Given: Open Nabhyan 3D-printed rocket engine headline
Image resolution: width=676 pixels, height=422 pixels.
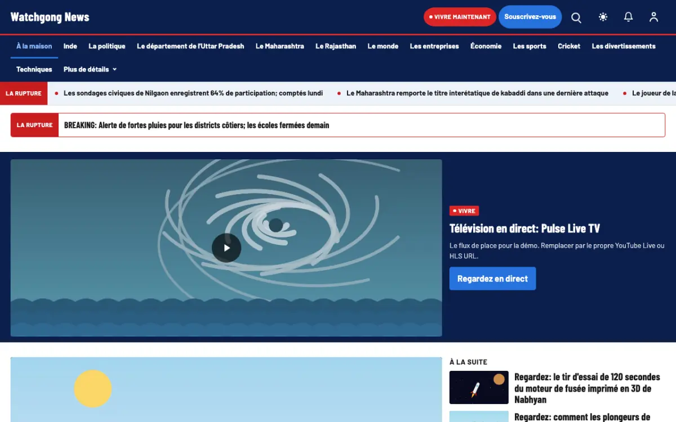Looking at the screenshot, I should click(x=587, y=388).
